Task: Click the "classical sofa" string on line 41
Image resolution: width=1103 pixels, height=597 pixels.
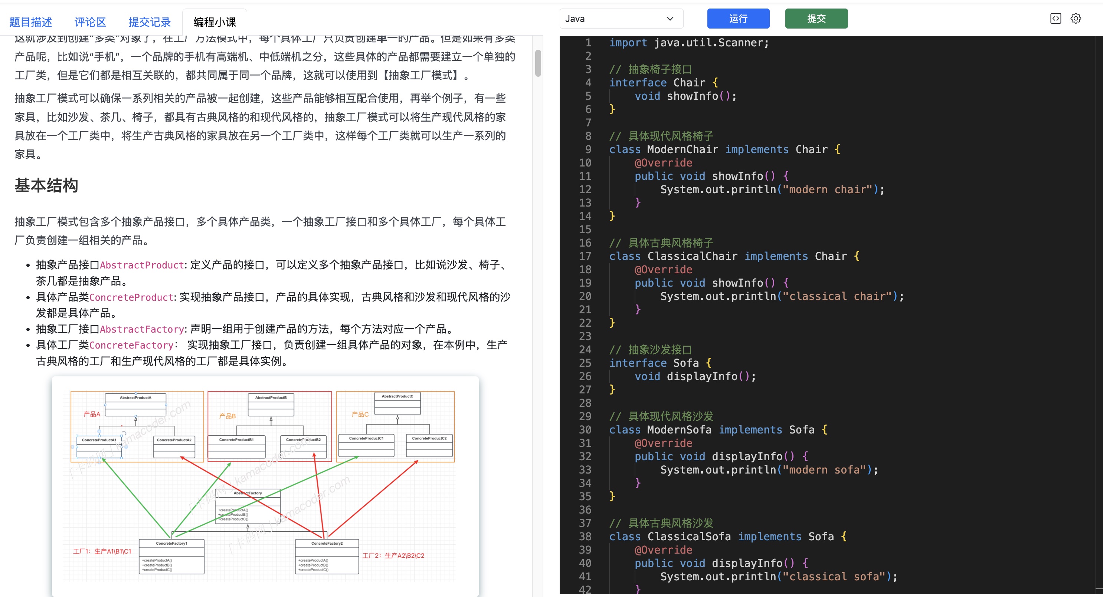Action: click(x=834, y=577)
